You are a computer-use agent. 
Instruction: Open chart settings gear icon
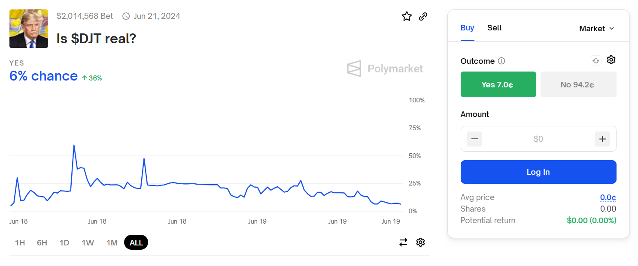pos(420,242)
